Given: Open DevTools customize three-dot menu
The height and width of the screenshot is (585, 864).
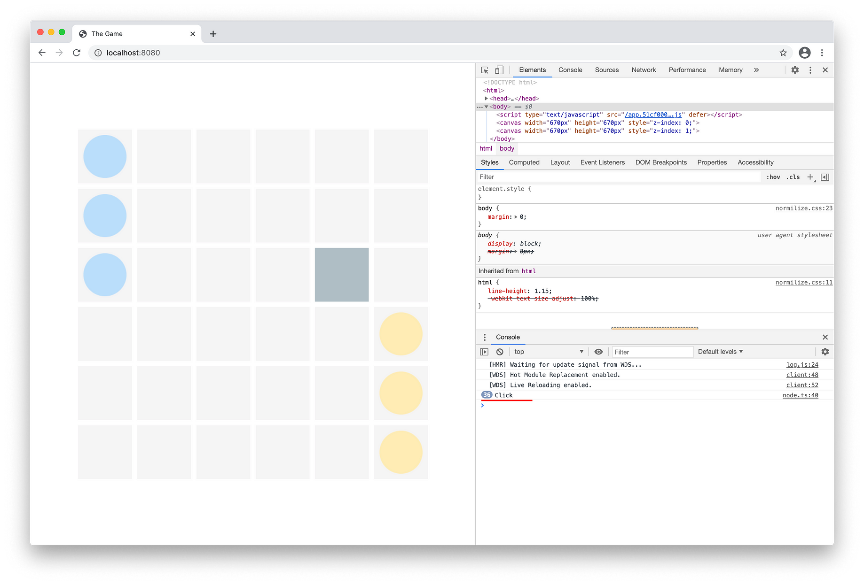Looking at the screenshot, I should pos(810,70).
